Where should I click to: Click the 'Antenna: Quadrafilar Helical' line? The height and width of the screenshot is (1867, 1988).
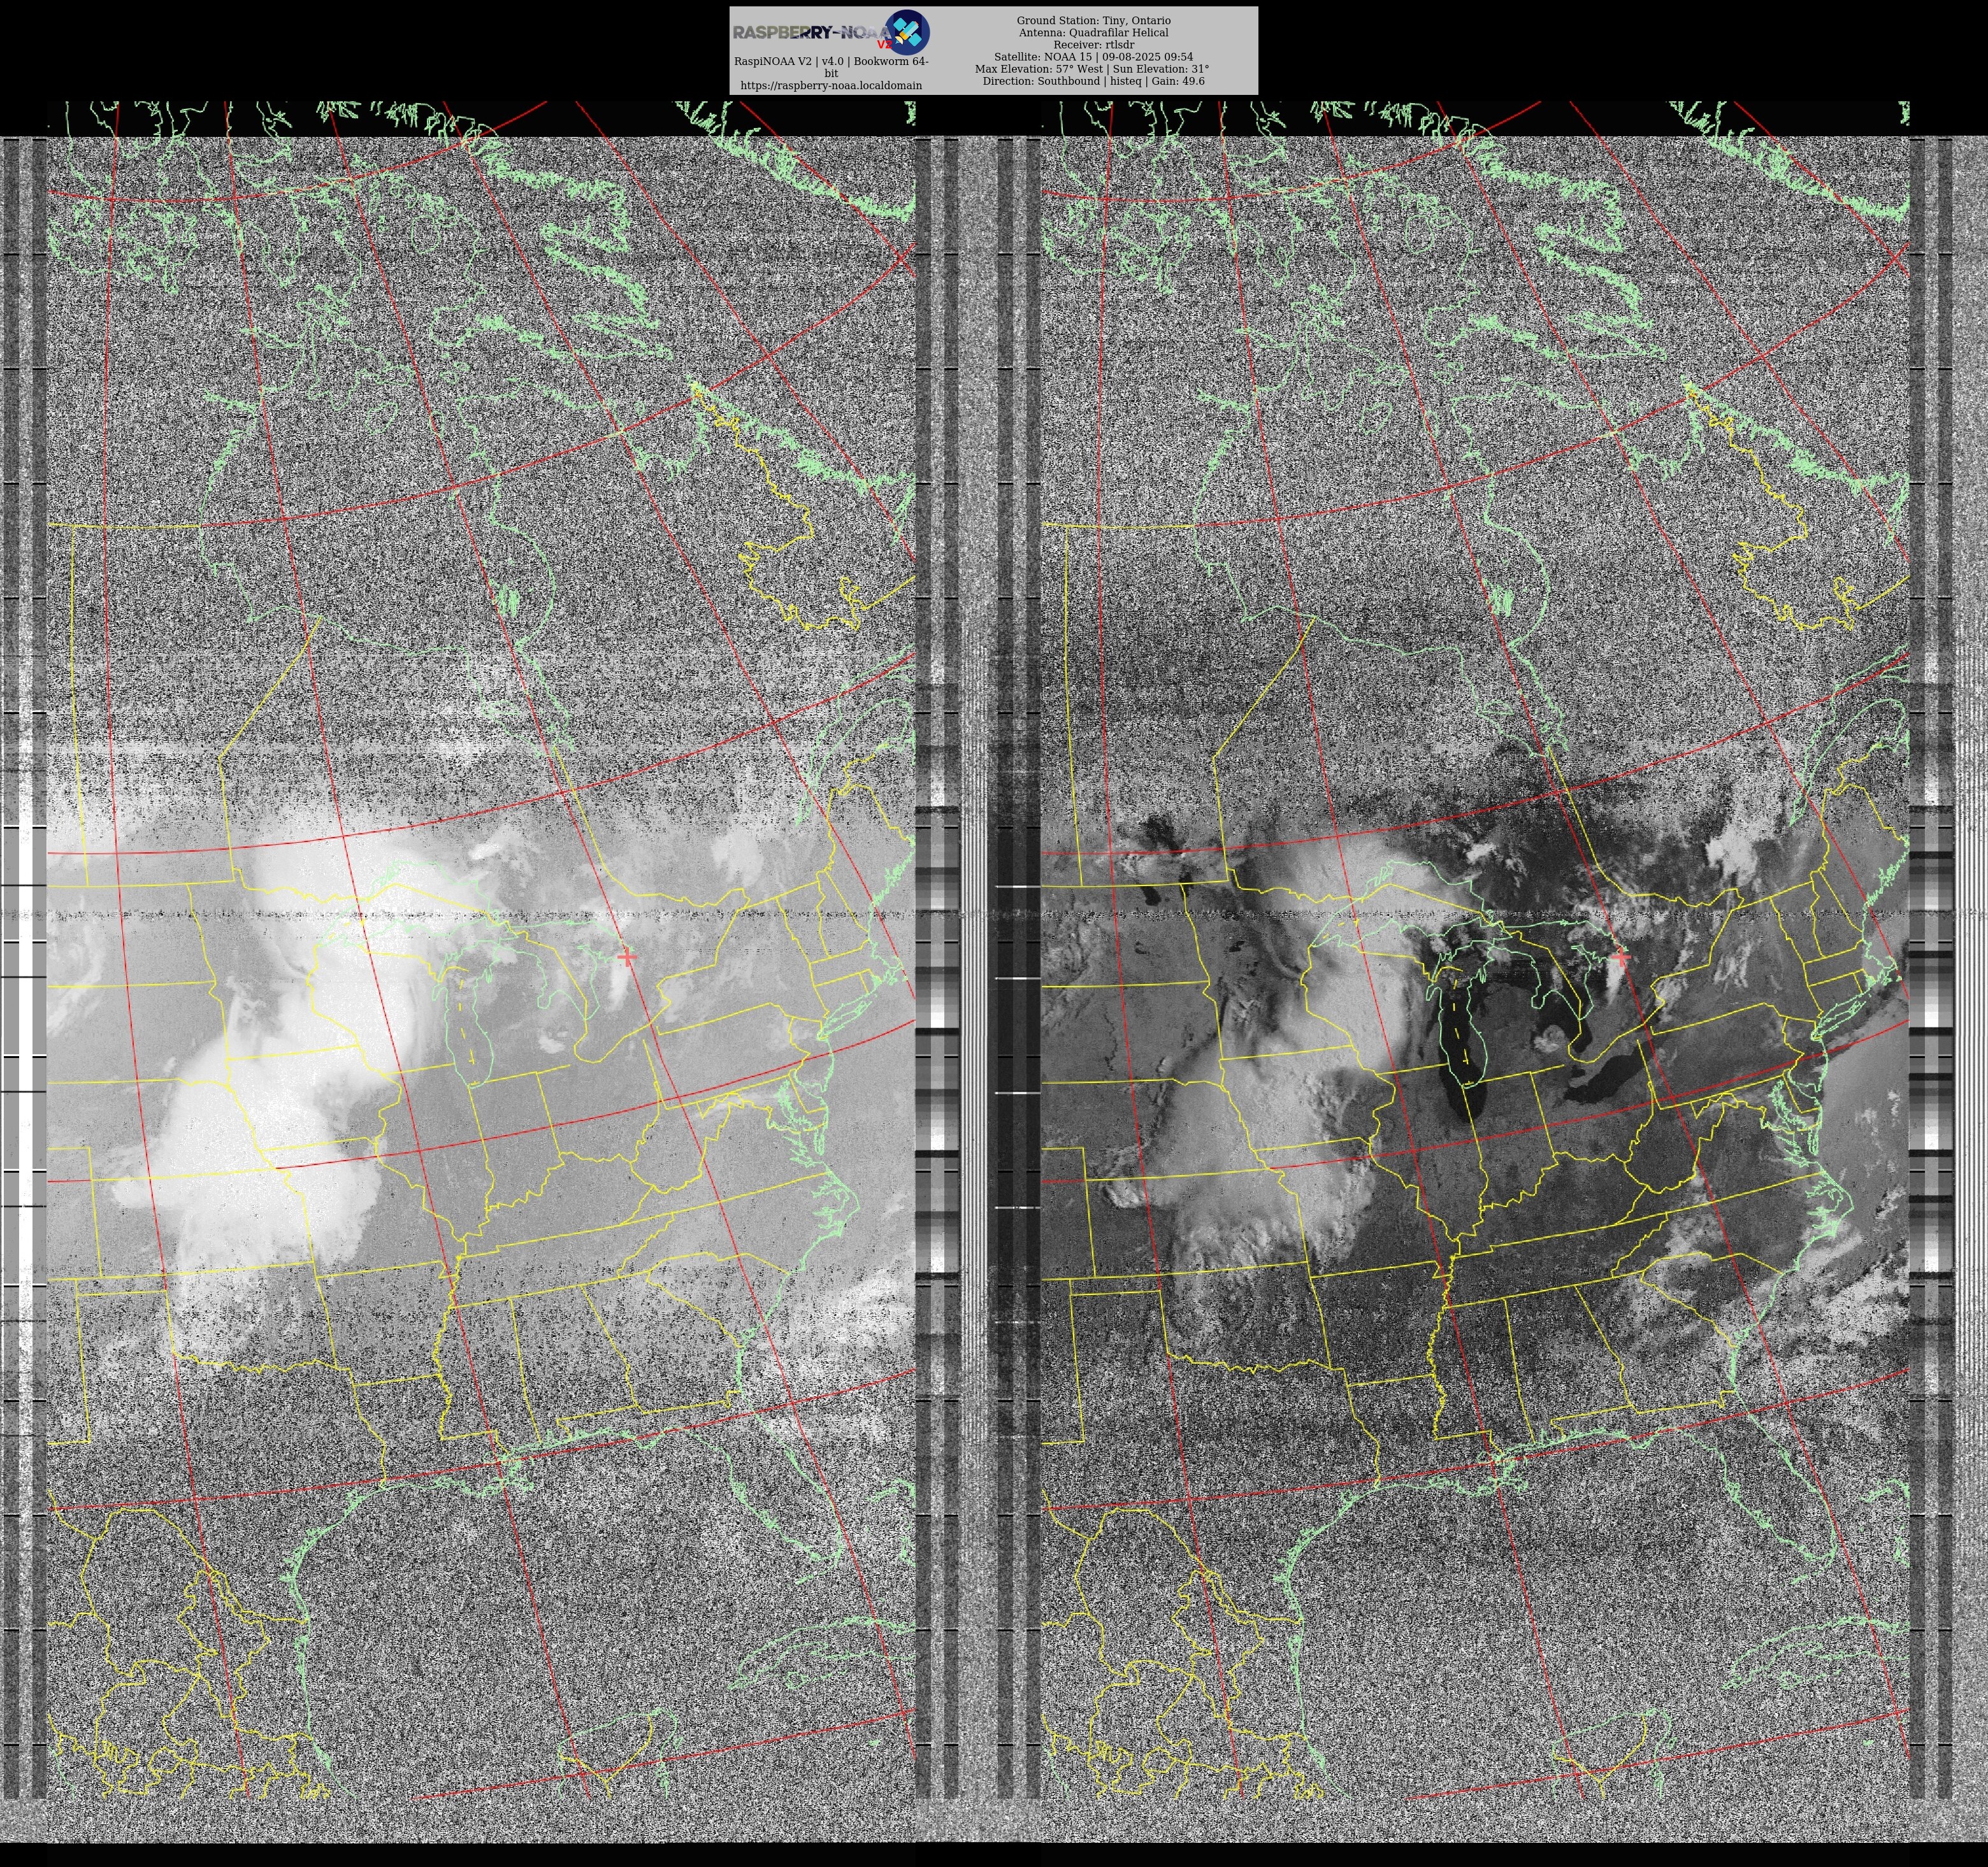pos(1093,32)
